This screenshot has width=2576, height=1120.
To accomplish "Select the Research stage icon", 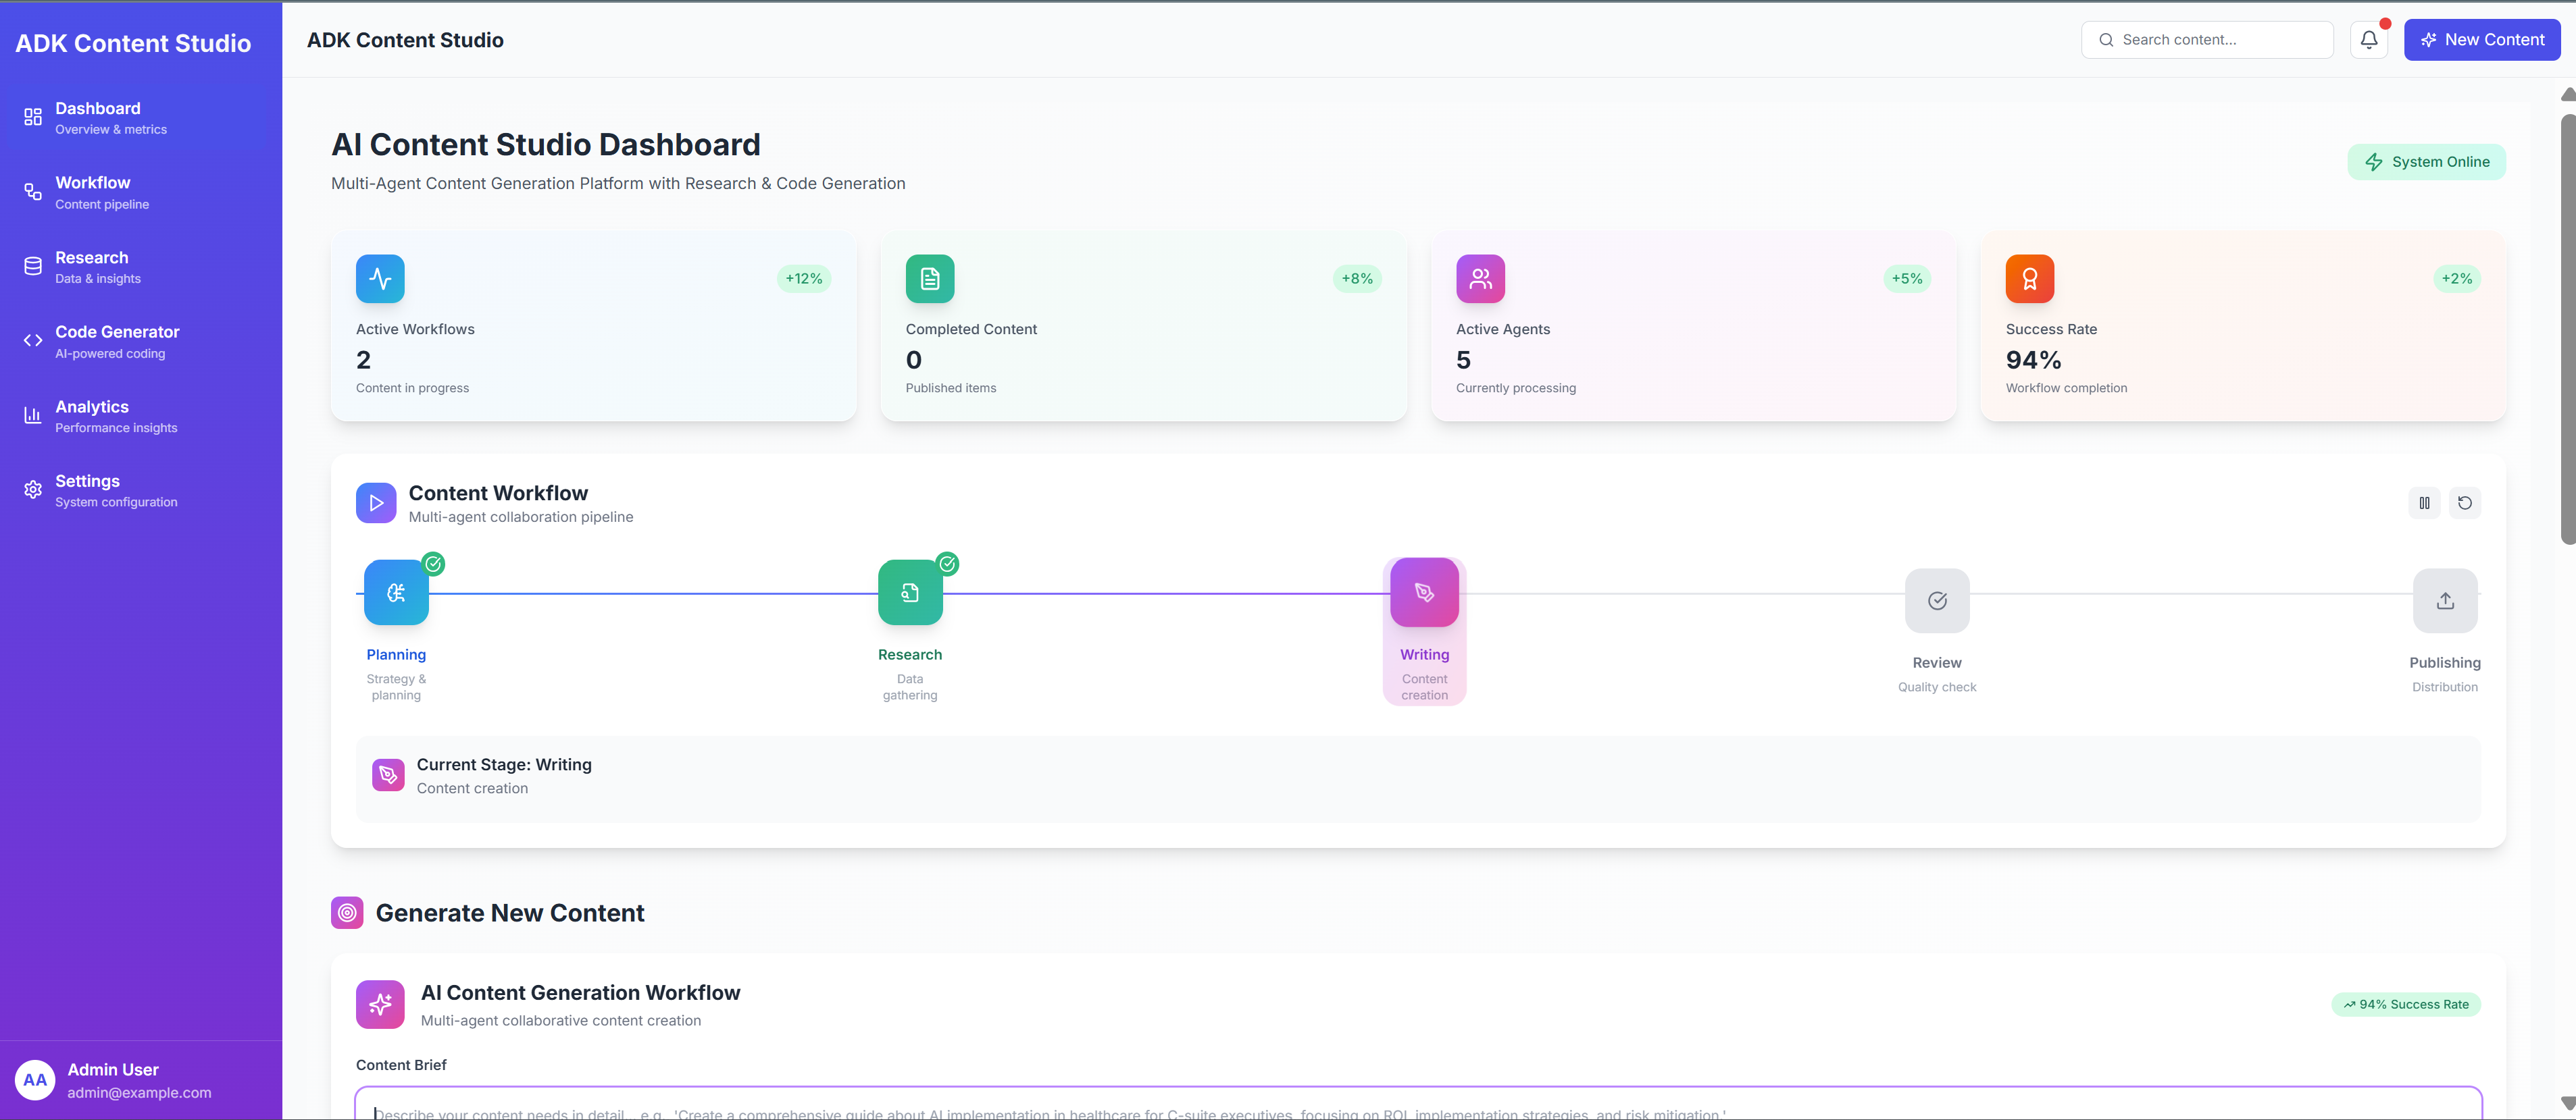I will click(x=909, y=593).
